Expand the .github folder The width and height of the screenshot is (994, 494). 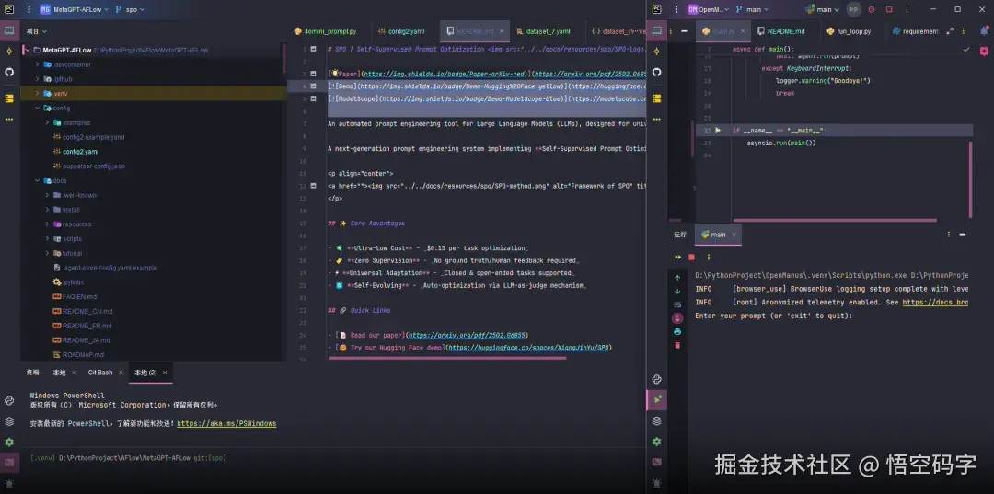coord(38,79)
